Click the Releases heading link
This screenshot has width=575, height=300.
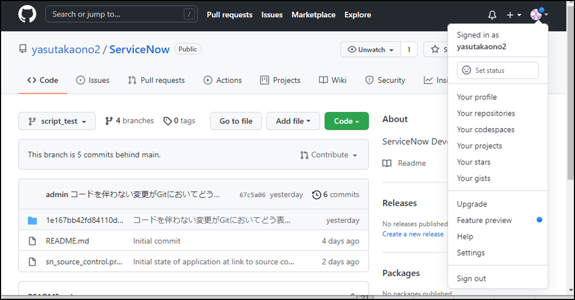[399, 203]
